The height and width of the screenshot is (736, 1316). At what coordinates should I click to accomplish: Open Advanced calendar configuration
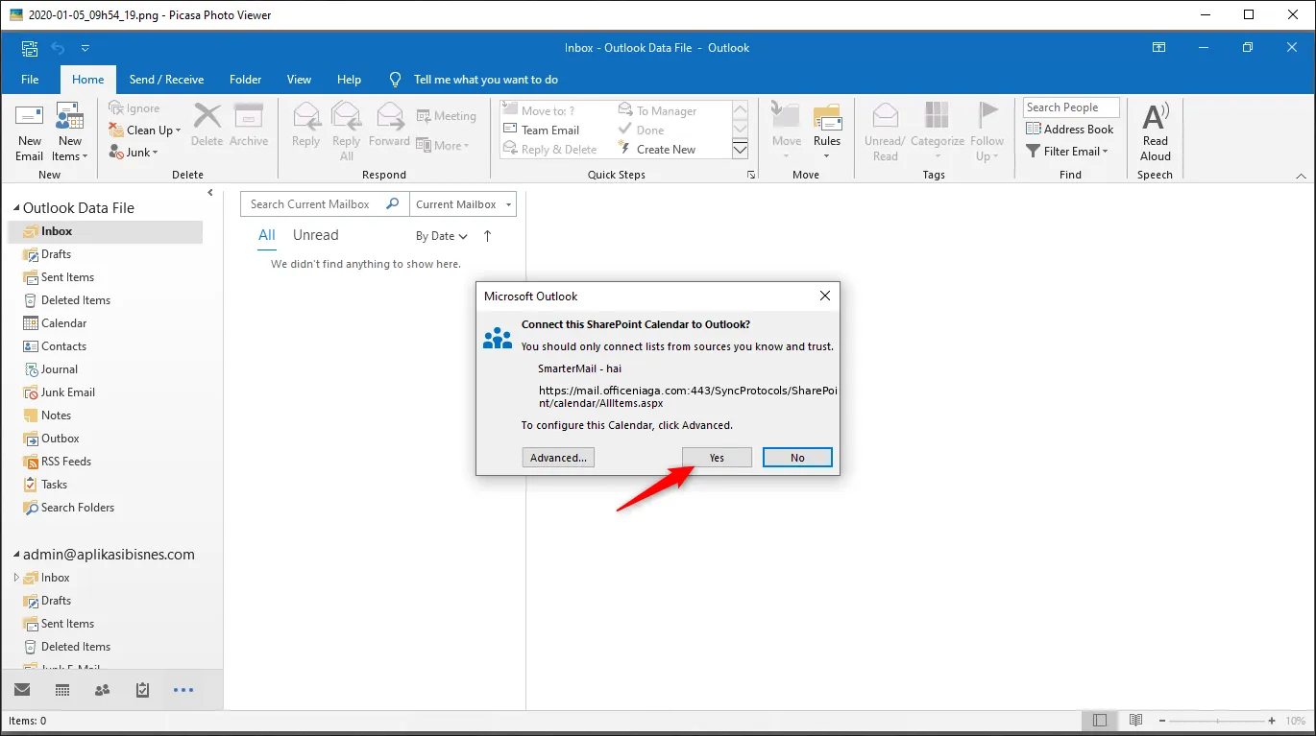(558, 458)
